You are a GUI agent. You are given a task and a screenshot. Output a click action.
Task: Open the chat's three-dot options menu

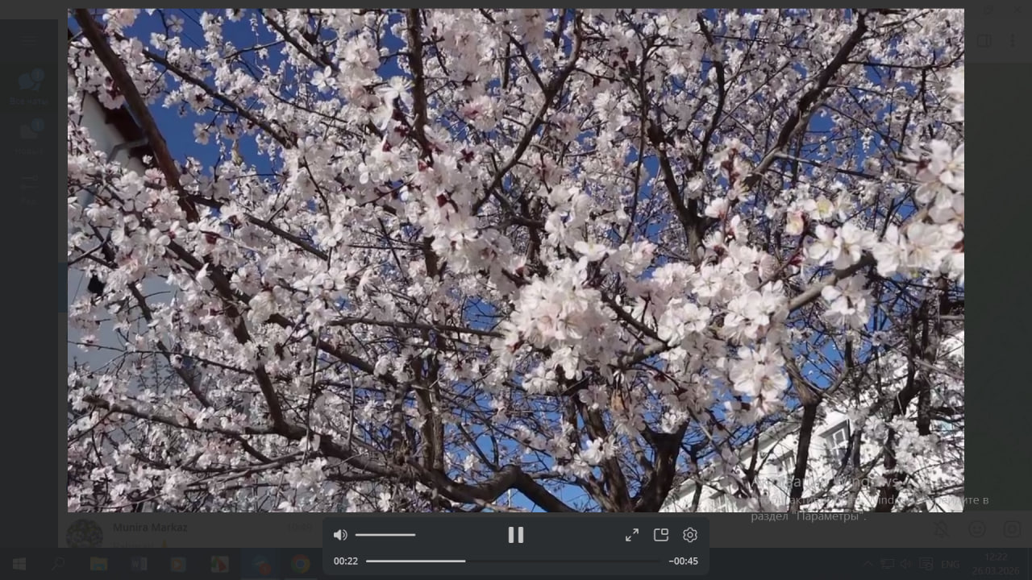[1013, 40]
